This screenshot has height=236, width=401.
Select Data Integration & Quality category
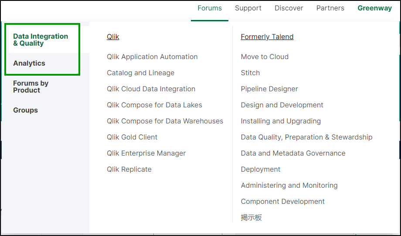(41, 40)
